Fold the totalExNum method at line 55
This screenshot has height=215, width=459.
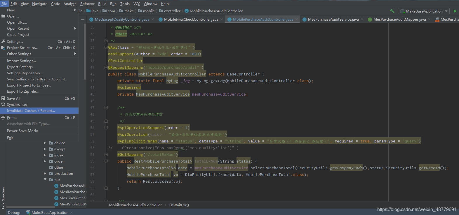pyautogui.click(x=106, y=161)
